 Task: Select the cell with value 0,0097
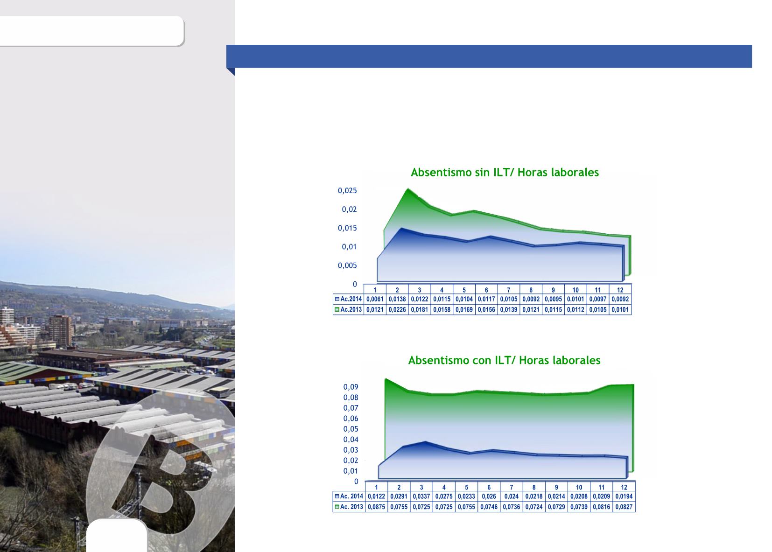tap(598, 299)
